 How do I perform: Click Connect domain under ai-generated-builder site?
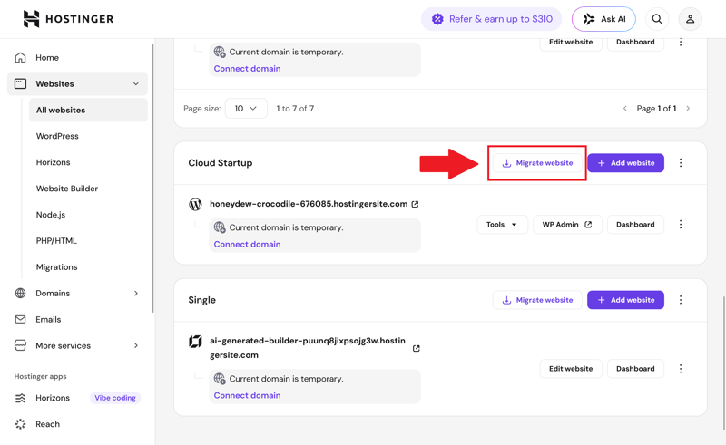[x=247, y=395]
